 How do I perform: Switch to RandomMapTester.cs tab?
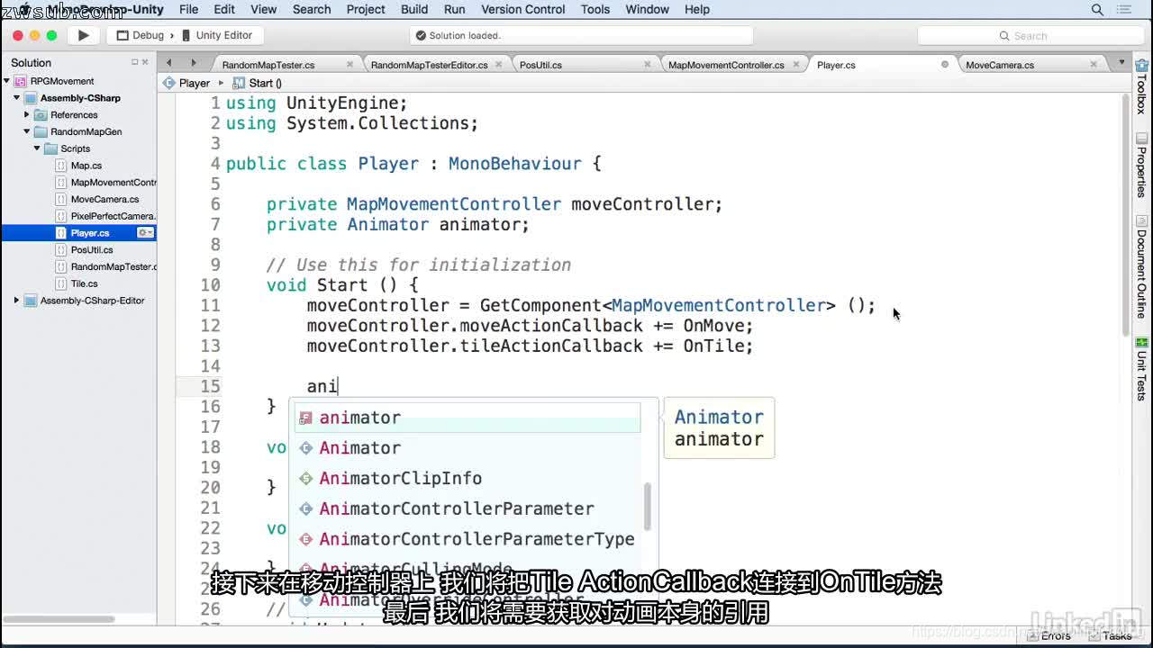pyautogui.click(x=268, y=65)
